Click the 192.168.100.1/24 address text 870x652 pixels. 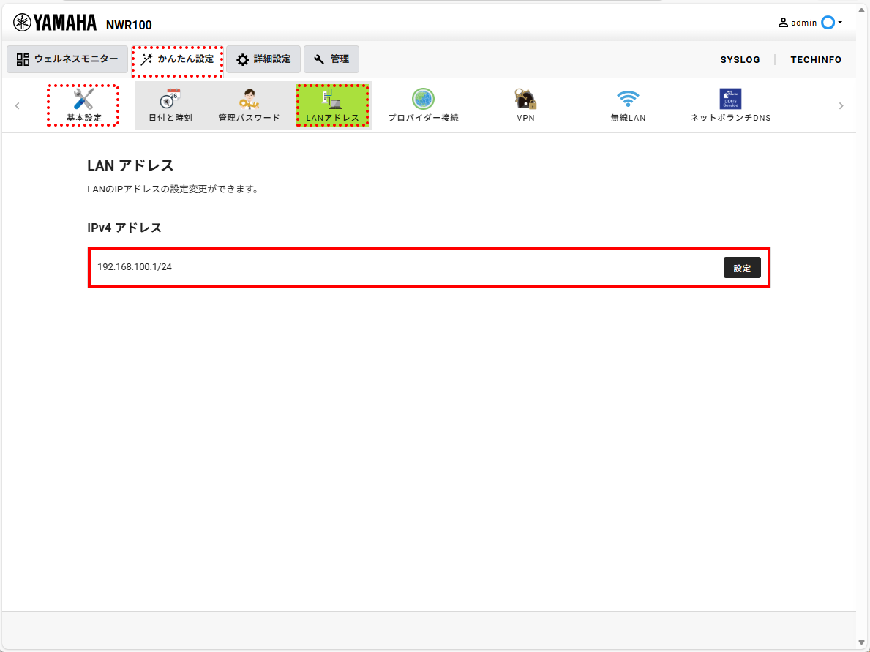click(x=135, y=267)
